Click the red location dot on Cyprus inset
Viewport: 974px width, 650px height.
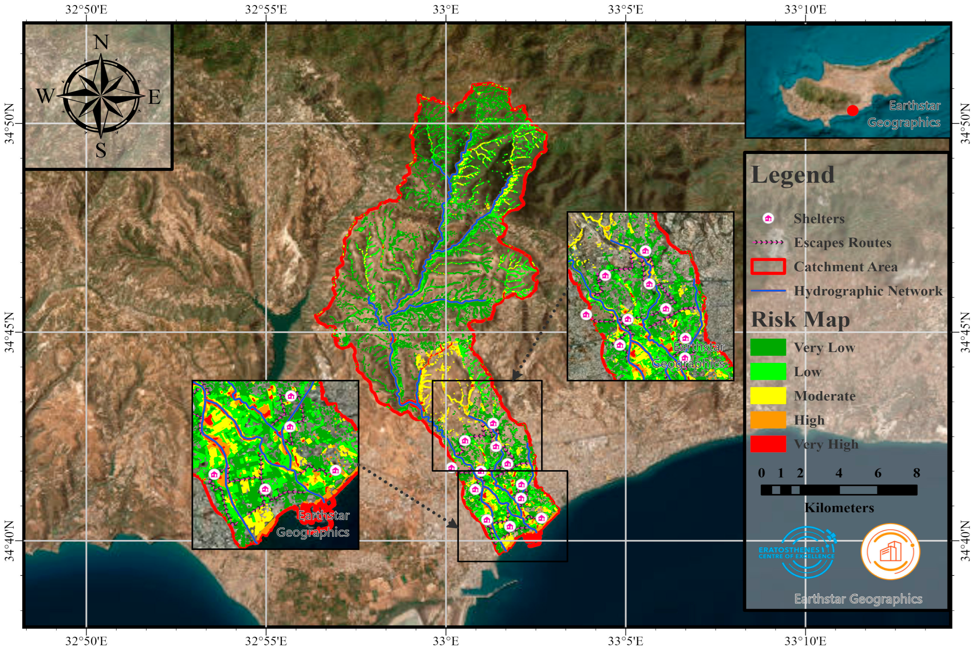pos(853,110)
